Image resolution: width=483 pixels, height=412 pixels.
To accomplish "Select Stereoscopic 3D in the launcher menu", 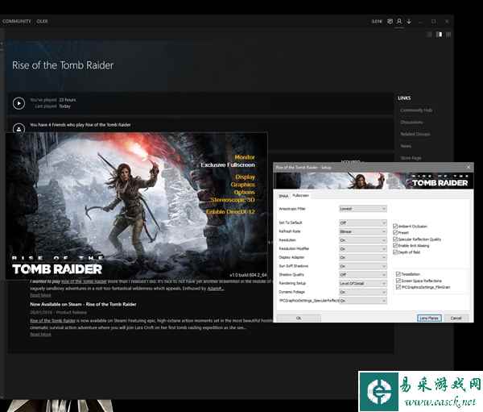I will [x=233, y=200].
